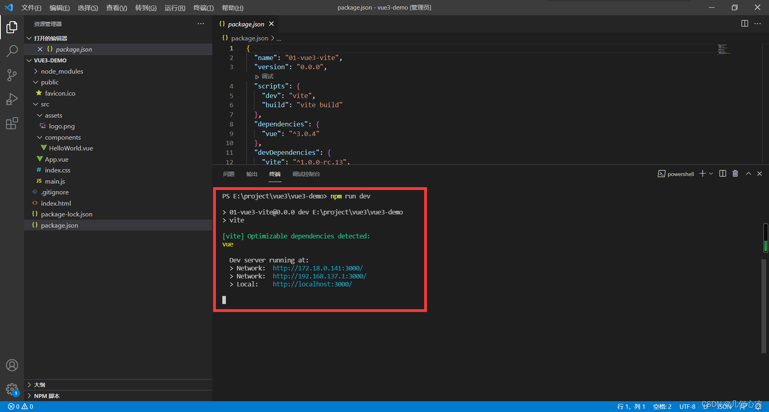This screenshot has height=412, width=769.
Task: Open the Search view in activity bar
Action: click(x=12, y=51)
